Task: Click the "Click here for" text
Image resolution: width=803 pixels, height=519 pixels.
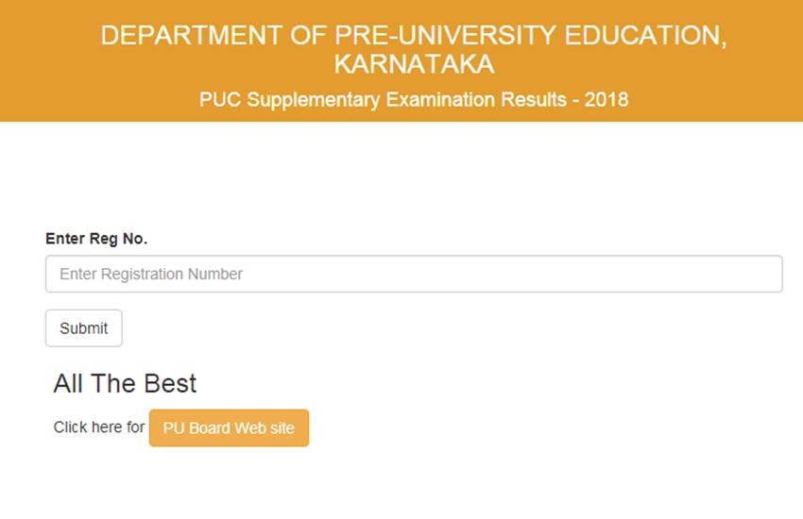Action: (x=99, y=427)
